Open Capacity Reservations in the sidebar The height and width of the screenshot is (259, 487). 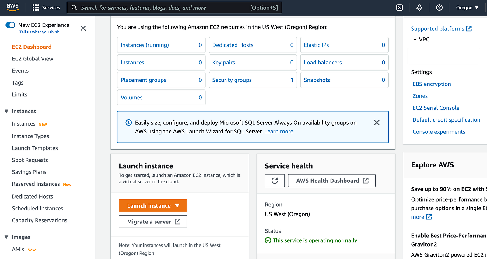coord(40,220)
